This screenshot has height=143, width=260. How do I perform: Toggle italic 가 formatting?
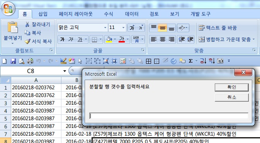pos(71,39)
